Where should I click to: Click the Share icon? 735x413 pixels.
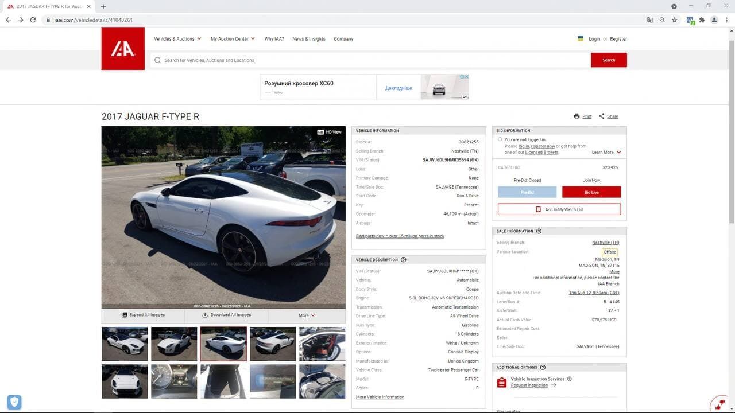602,116
